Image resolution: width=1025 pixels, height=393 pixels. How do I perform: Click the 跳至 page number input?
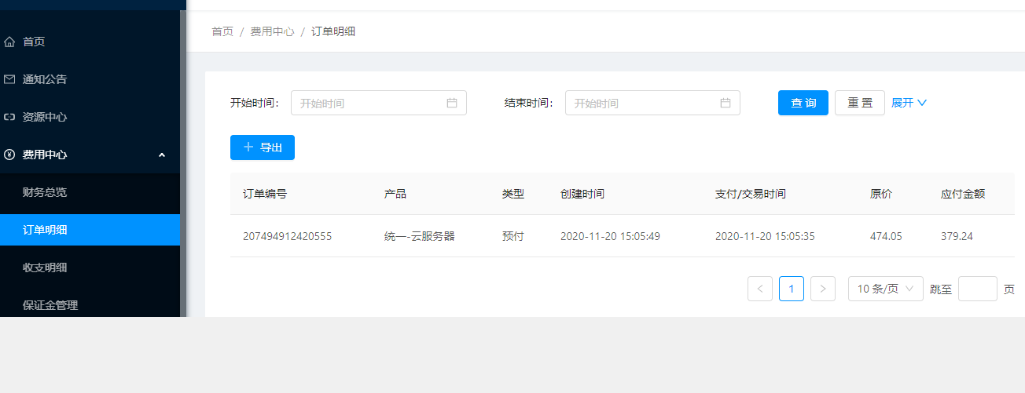(x=978, y=289)
